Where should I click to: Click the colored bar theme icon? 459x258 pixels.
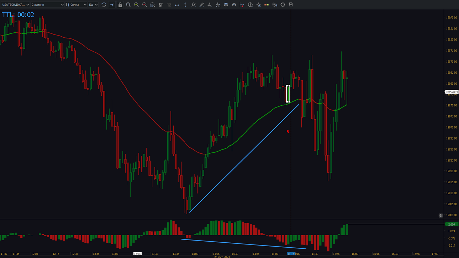click(x=267, y=5)
